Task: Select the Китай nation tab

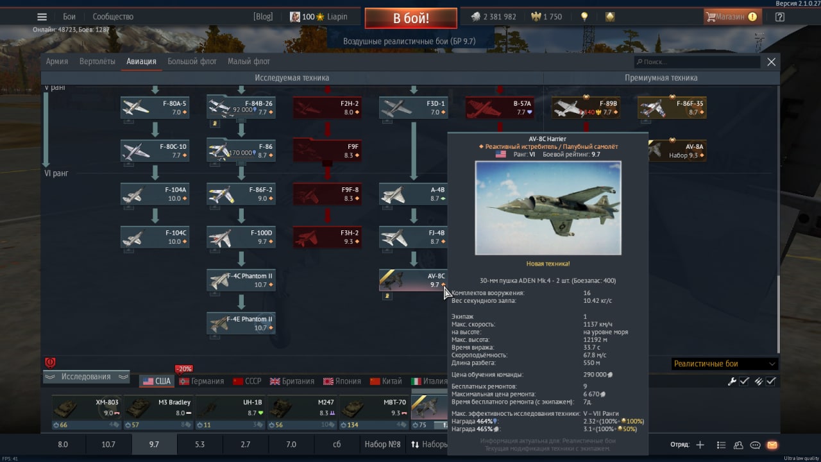Action: coord(385,381)
